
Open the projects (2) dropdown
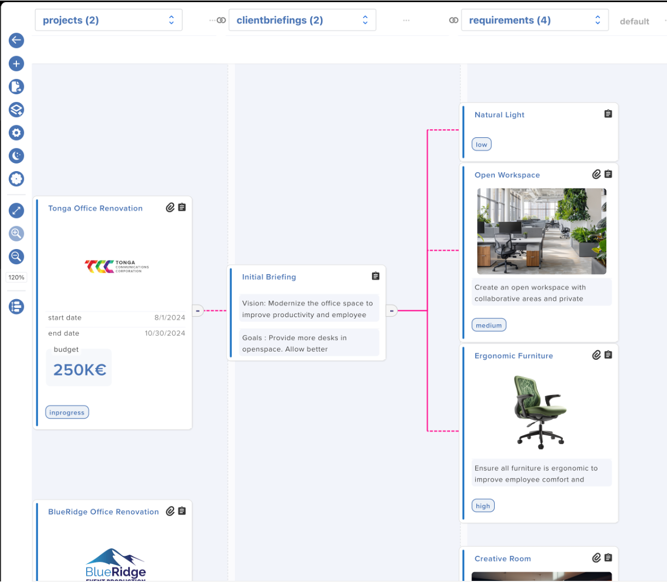click(x=108, y=20)
